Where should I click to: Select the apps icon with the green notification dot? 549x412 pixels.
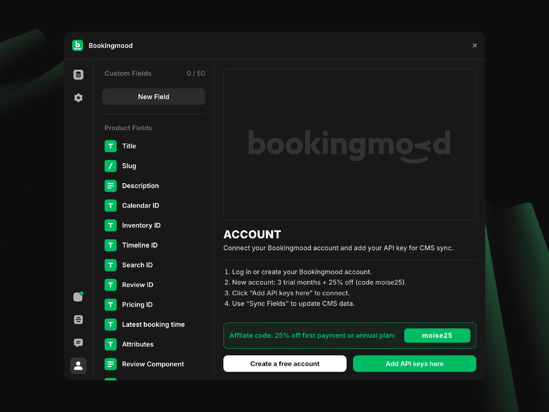(78, 297)
